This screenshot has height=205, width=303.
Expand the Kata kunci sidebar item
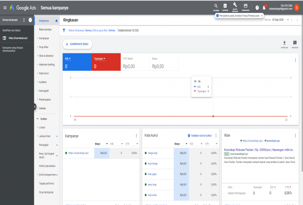tap(44, 73)
